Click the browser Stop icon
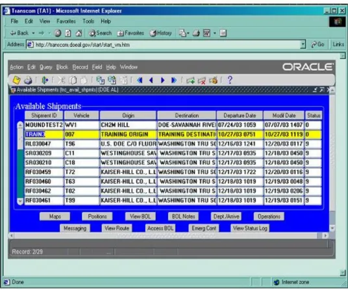The height and width of the screenshot is (290, 348). pos(58,33)
